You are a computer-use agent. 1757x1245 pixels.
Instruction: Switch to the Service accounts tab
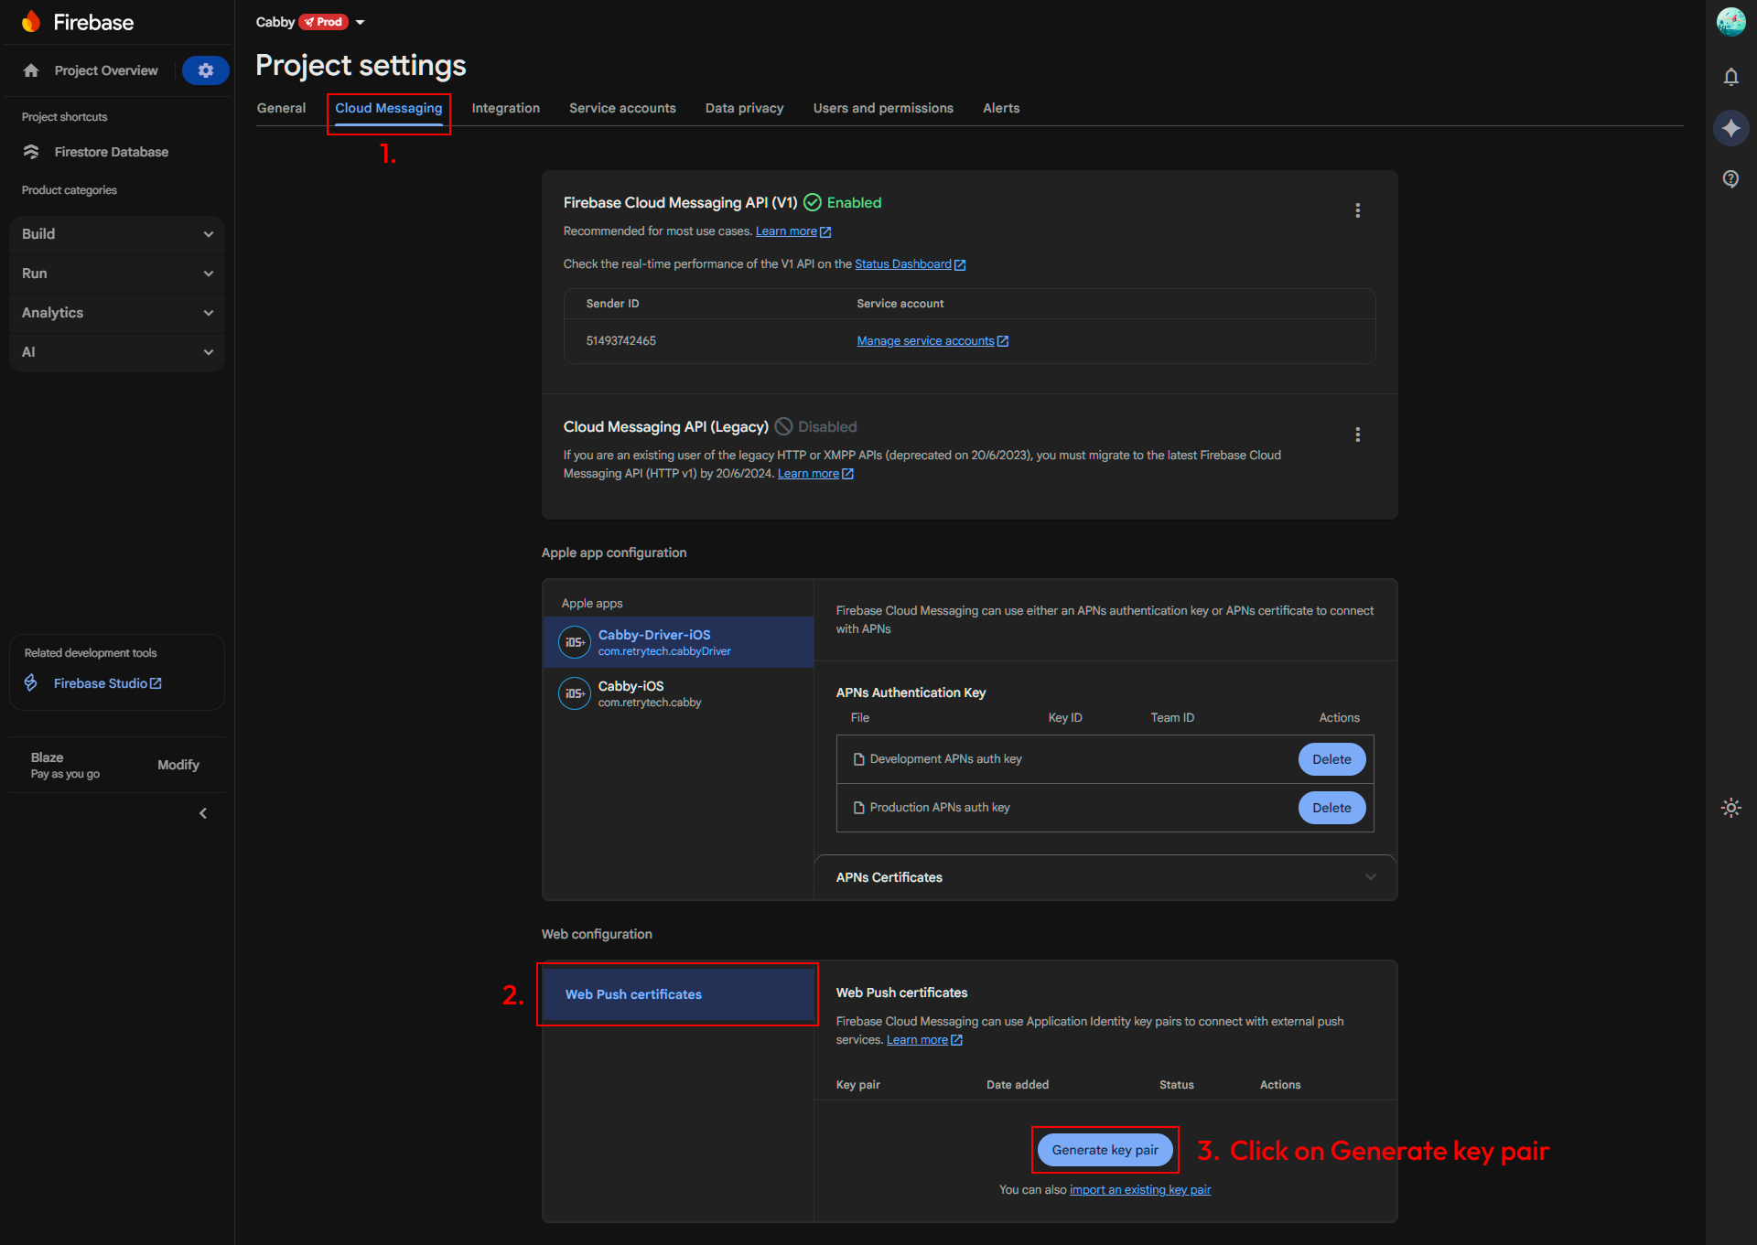(x=622, y=108)
